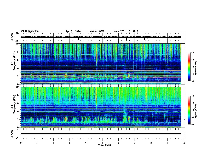The width and height of the screenshot is (207, 160).
Task: Click the ch.1(V) waveform axis label
Action: coord(13,37)
